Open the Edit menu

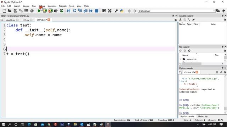click(9, 6)
